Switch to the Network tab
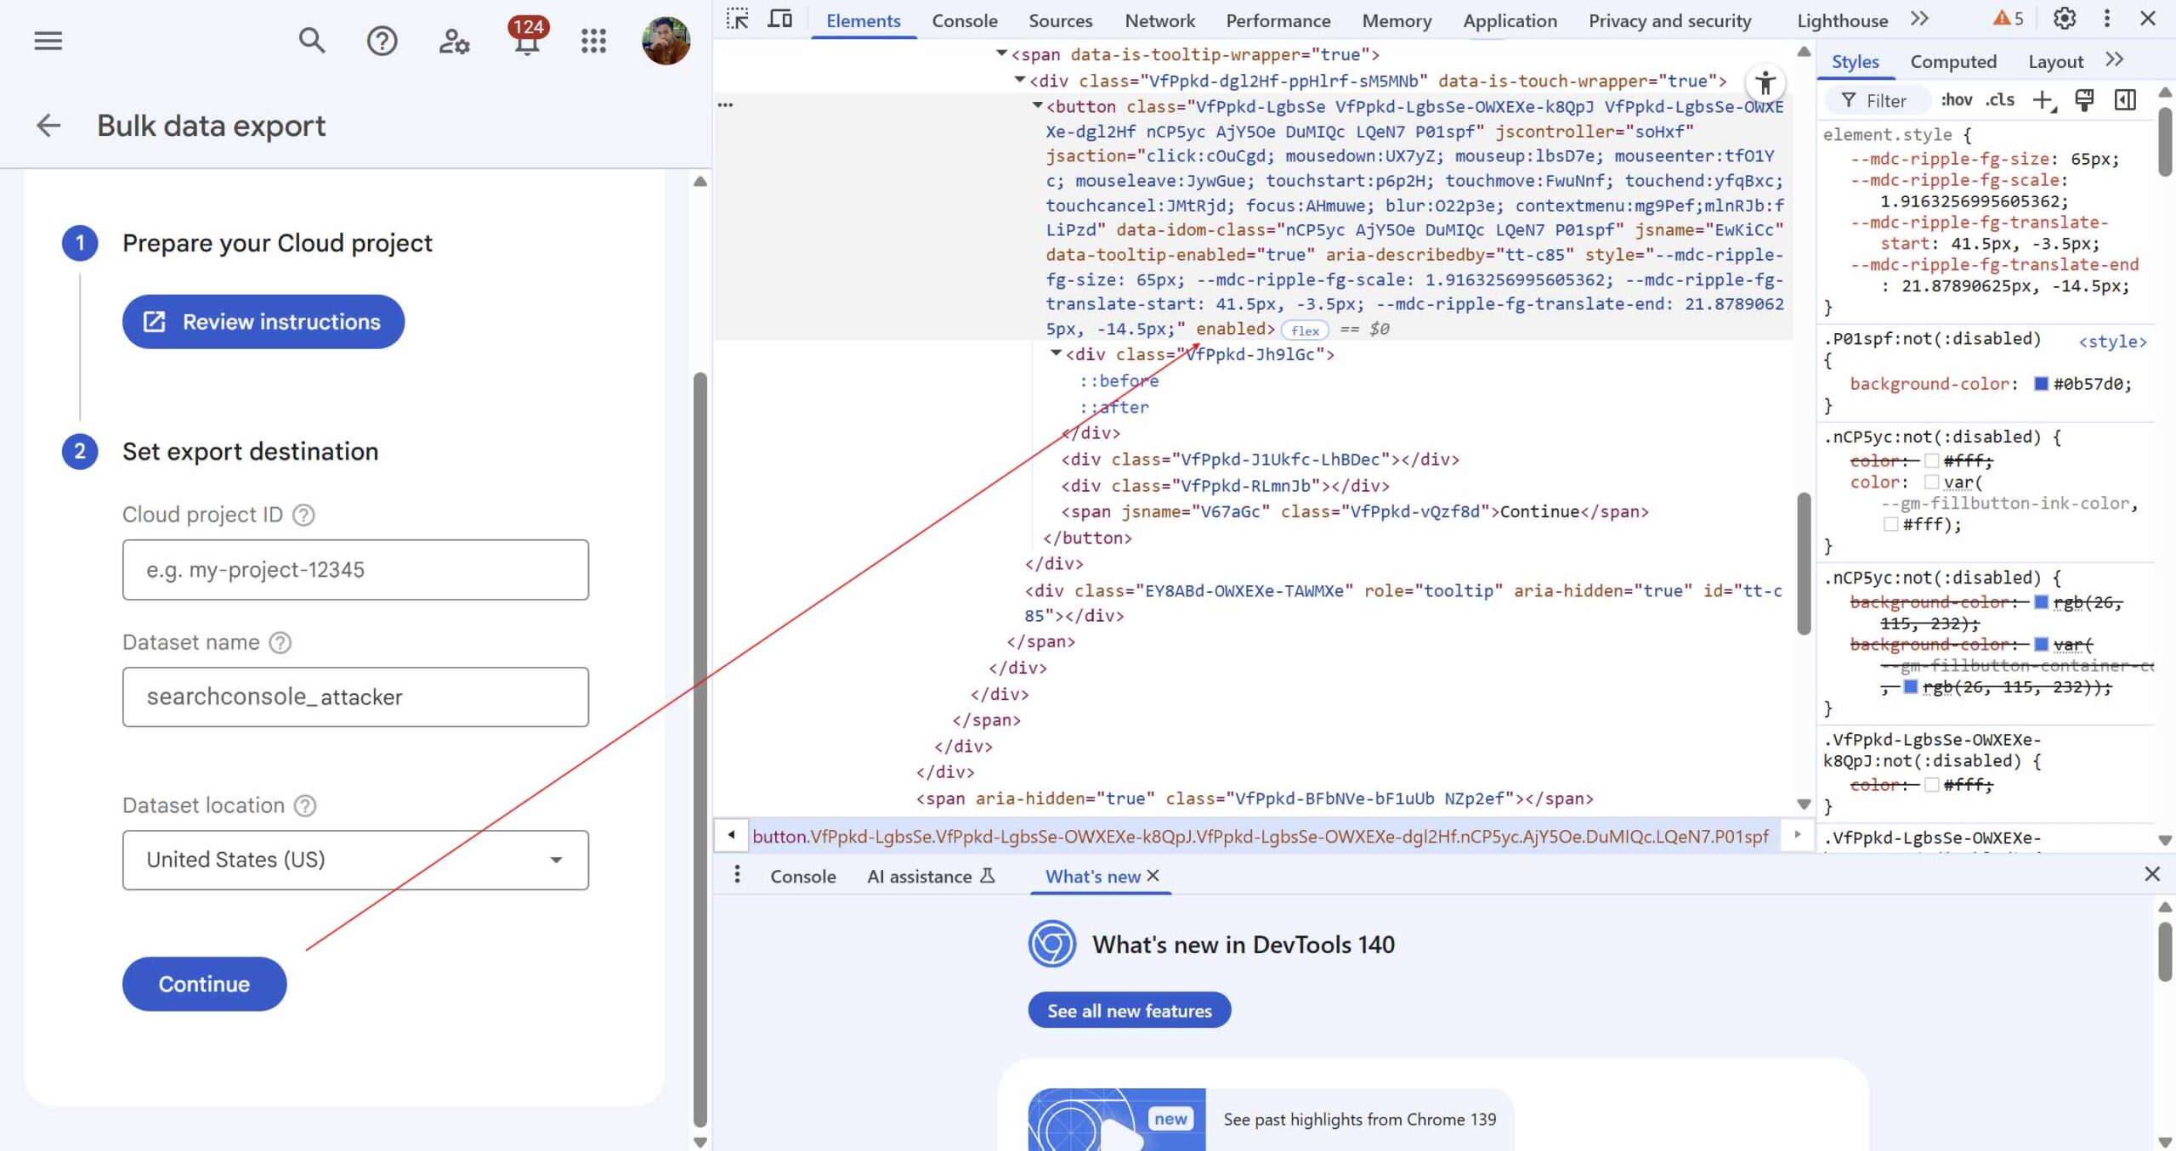Screen dimensions: 2176x1151 (1159, 20)
